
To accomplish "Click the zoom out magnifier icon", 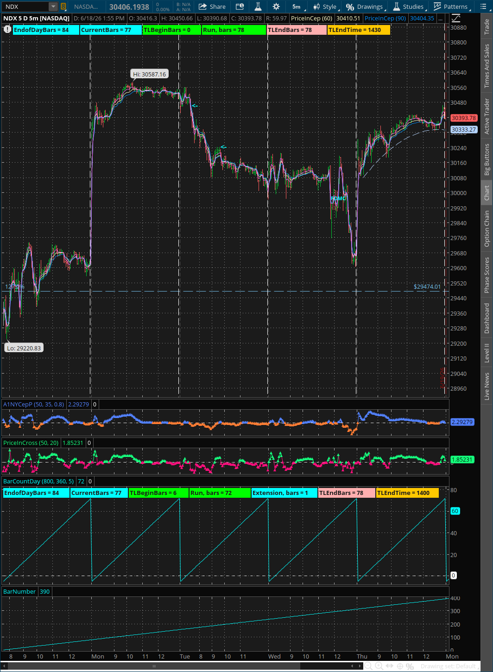I will click(368, 666).
